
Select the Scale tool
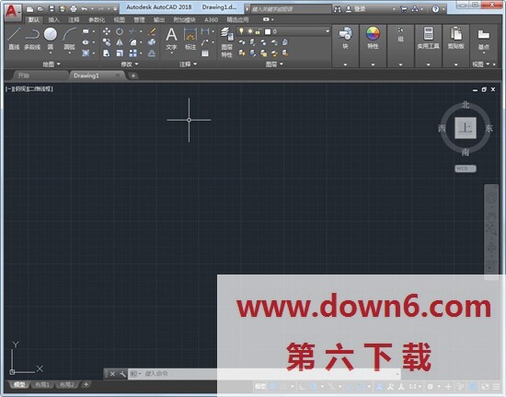(120, 53)
